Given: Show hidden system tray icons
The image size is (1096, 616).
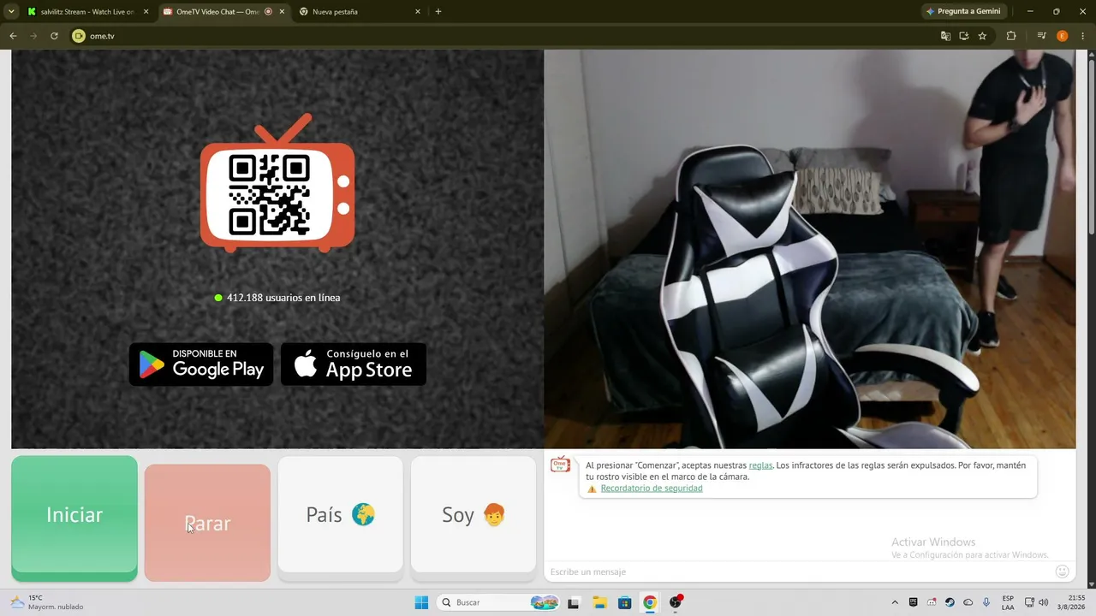Looking at the screenshot, I should 895,602.
